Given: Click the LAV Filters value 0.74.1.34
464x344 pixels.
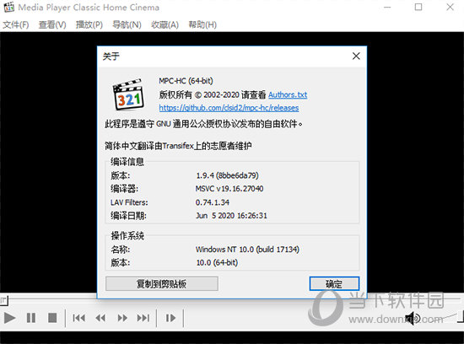Looking at the screenshot, I should click(x=212, y=202).
